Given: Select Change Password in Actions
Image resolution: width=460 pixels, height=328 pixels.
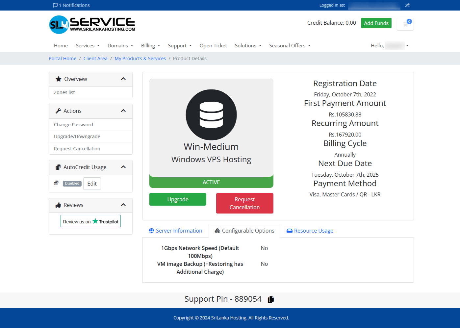Looking at the screenshot, I should 90,125.
